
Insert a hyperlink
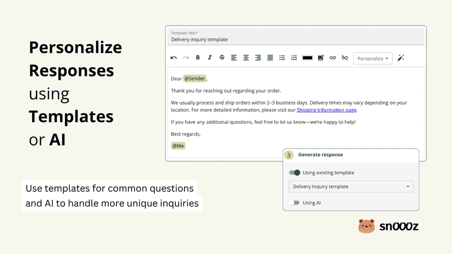point(332,58)
